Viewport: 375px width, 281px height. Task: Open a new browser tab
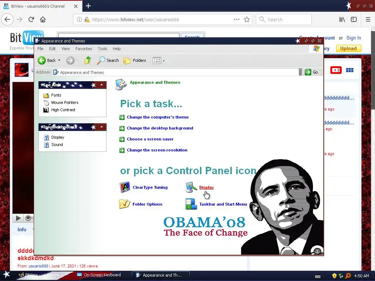88,6
